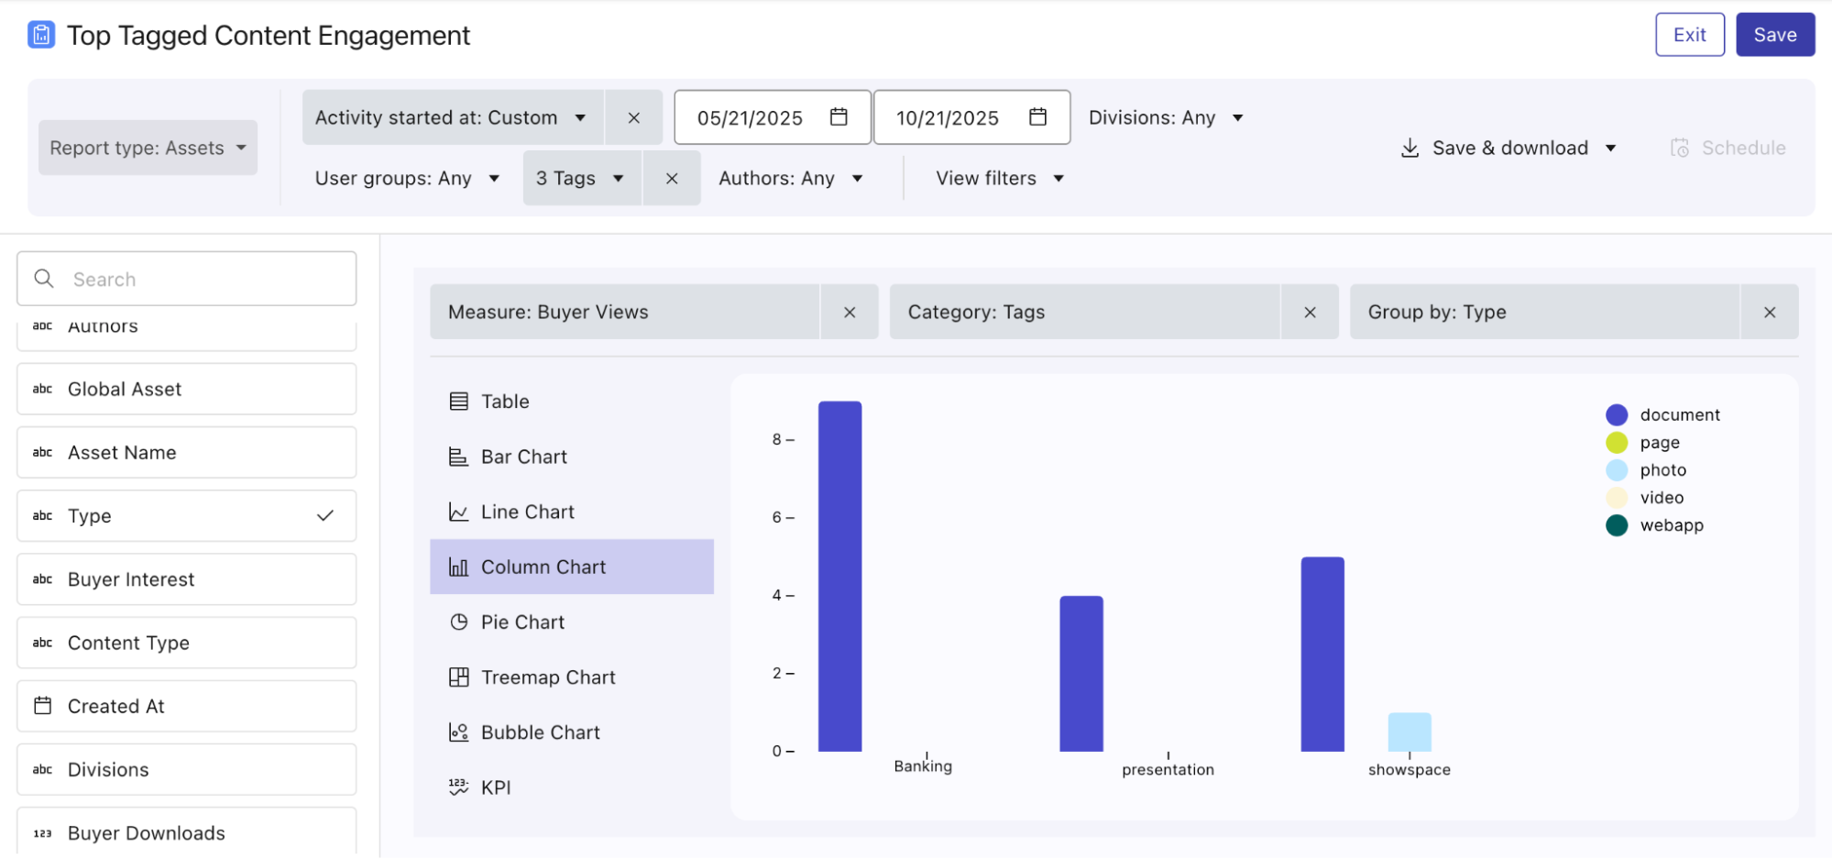Click the Save button

tap(1774, 34)
